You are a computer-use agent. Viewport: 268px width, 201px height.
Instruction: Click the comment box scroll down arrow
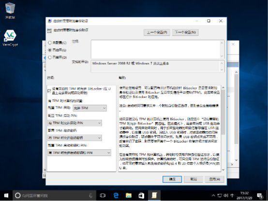[x=222, y=56]
